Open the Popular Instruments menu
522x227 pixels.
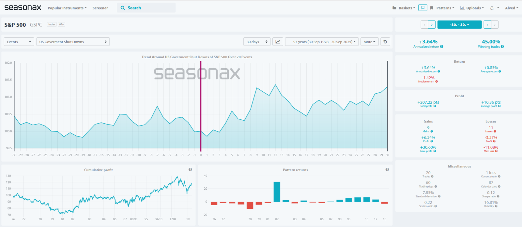tap(67, 8)
